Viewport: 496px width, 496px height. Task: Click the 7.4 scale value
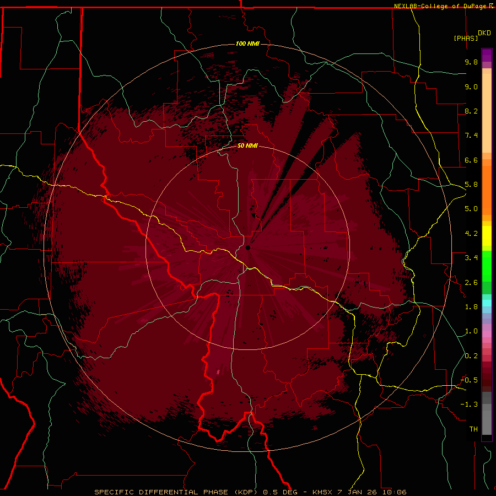(x=471, y=136)
